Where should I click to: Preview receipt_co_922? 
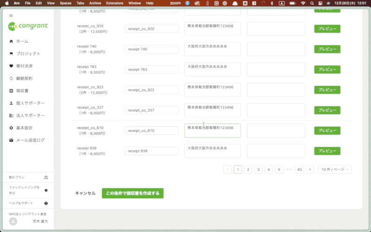pos(327,90)
